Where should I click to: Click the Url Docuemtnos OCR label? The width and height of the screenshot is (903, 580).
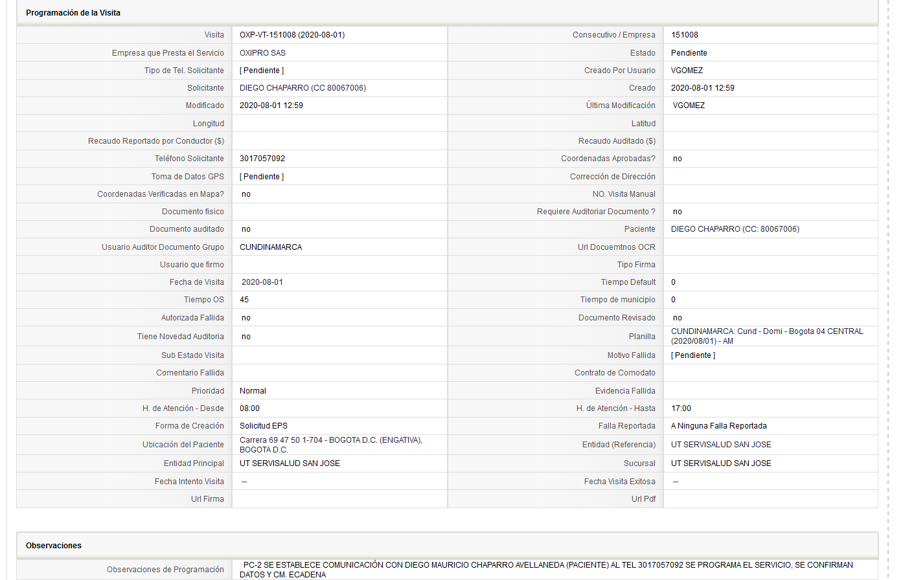click(x=617, y=247)
